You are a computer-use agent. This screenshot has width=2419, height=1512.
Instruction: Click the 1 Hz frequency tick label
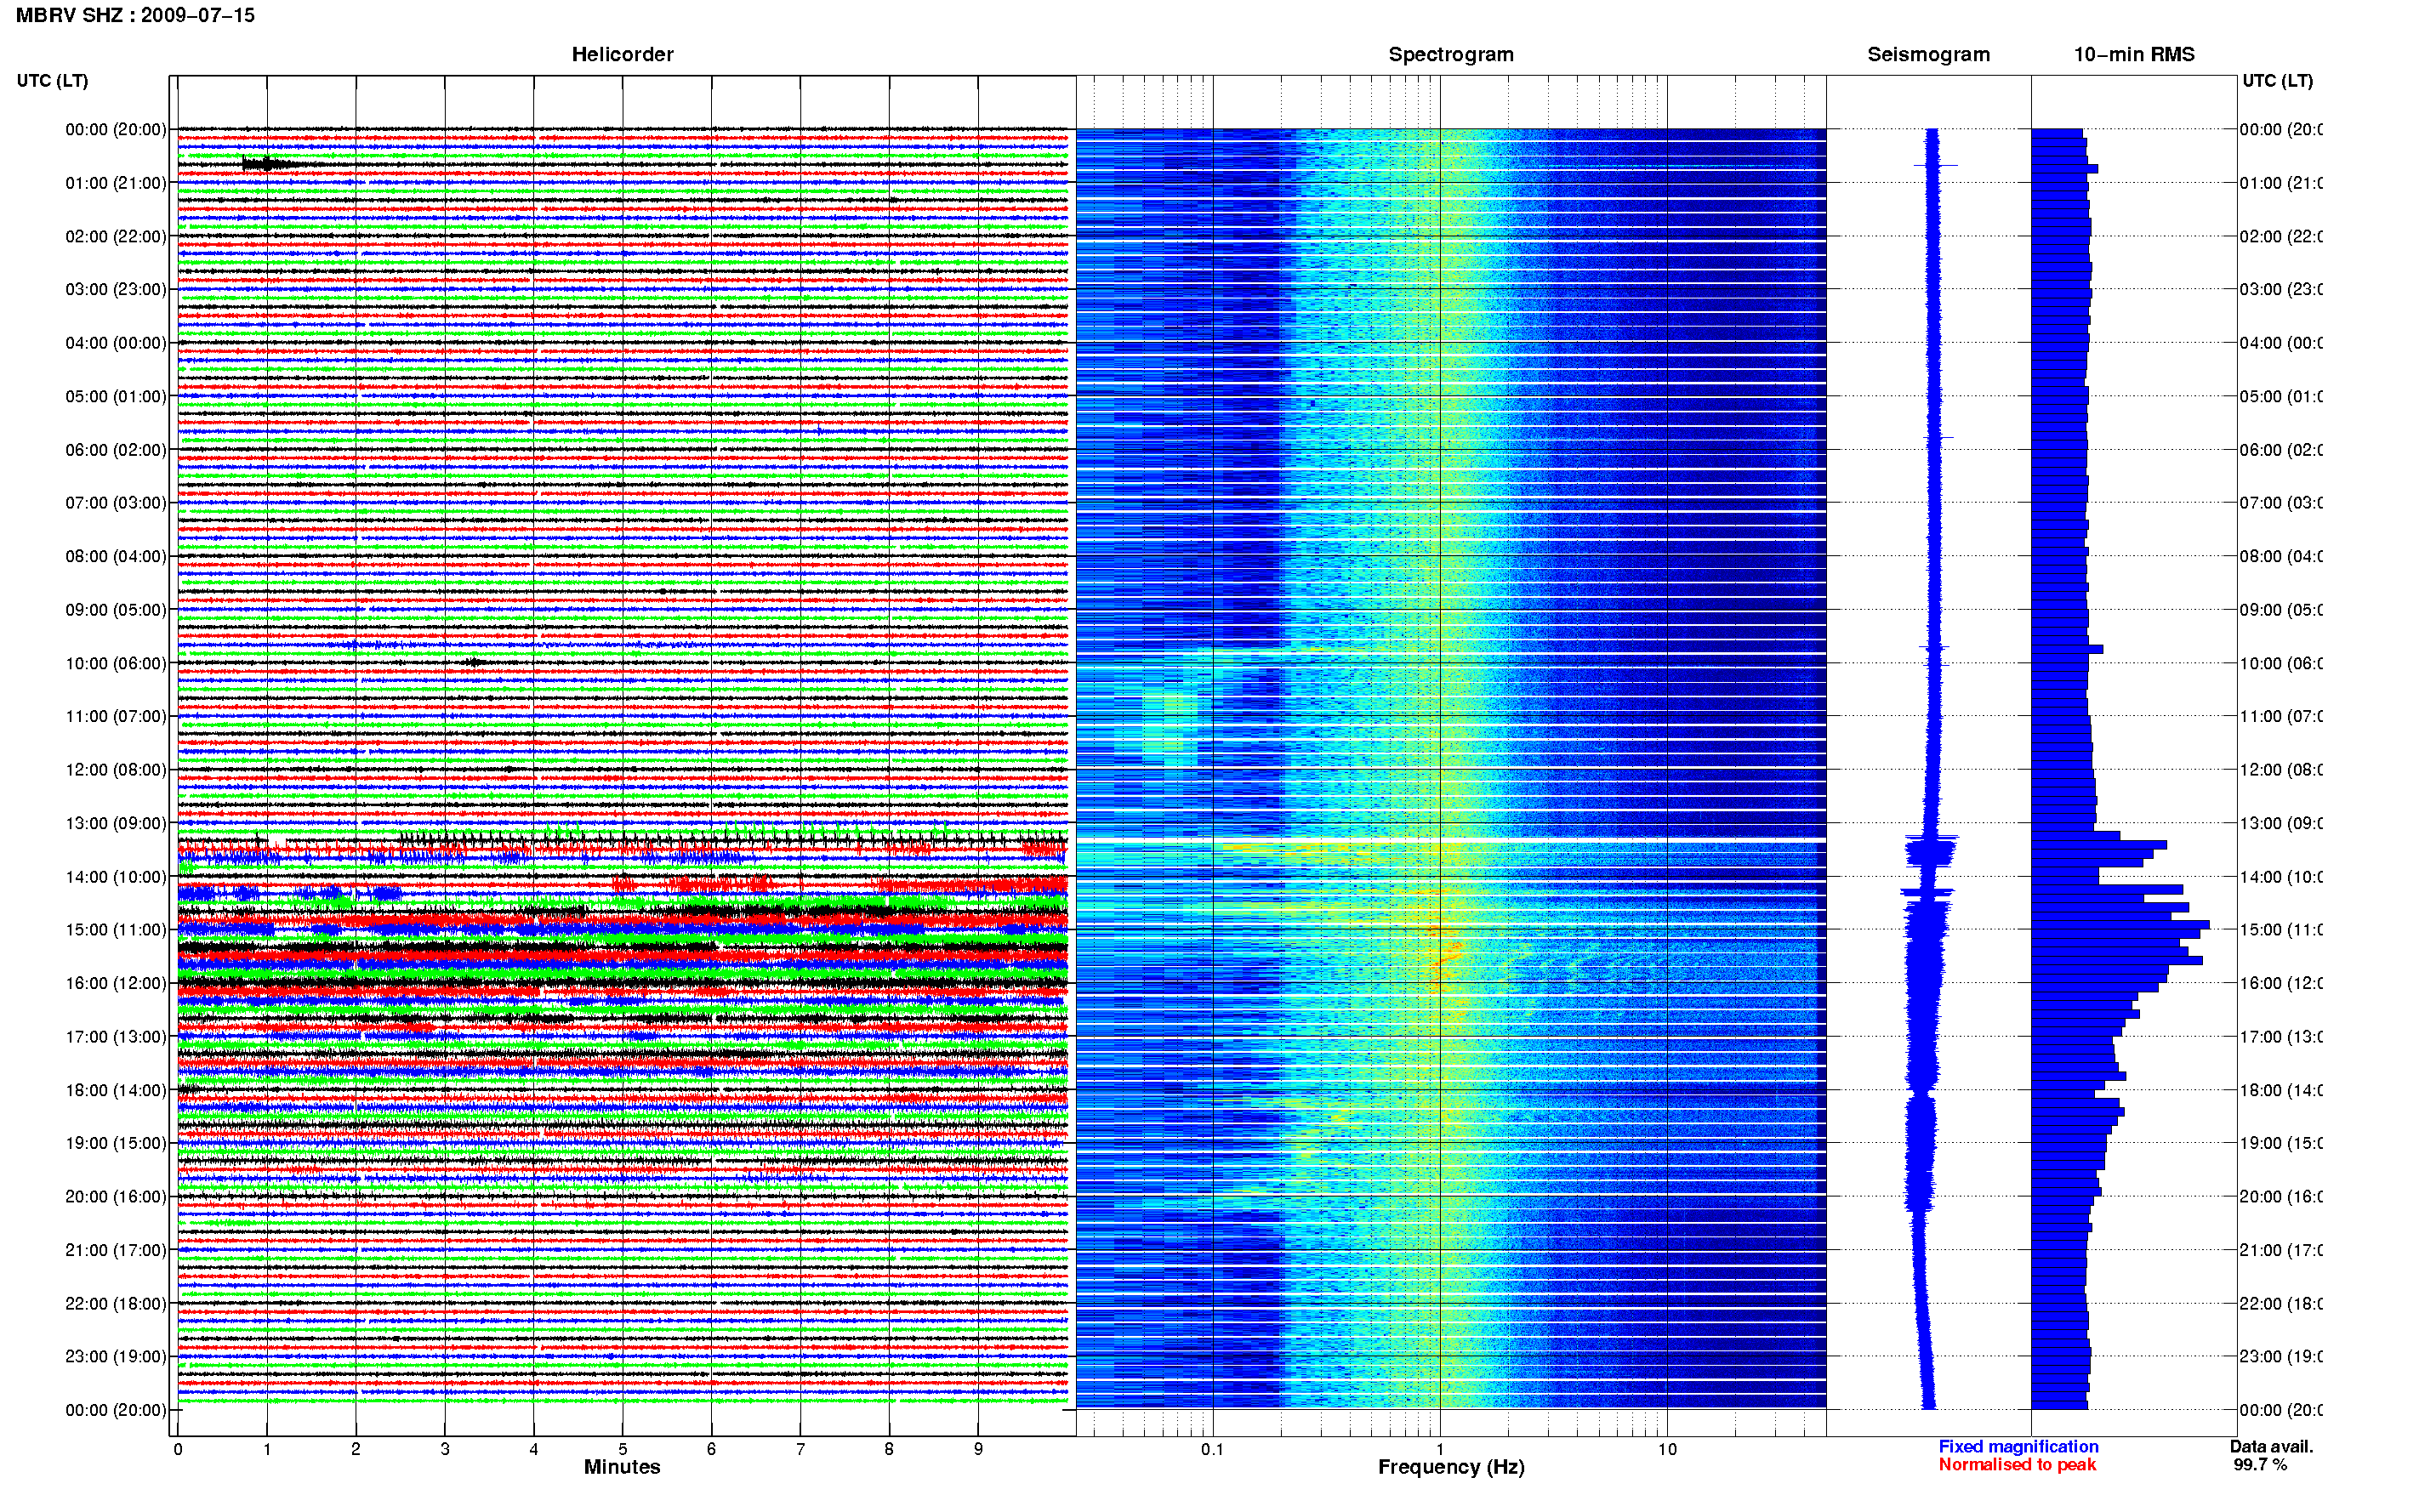[1440, 1449]
